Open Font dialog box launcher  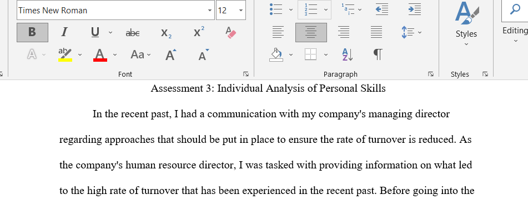246,74
